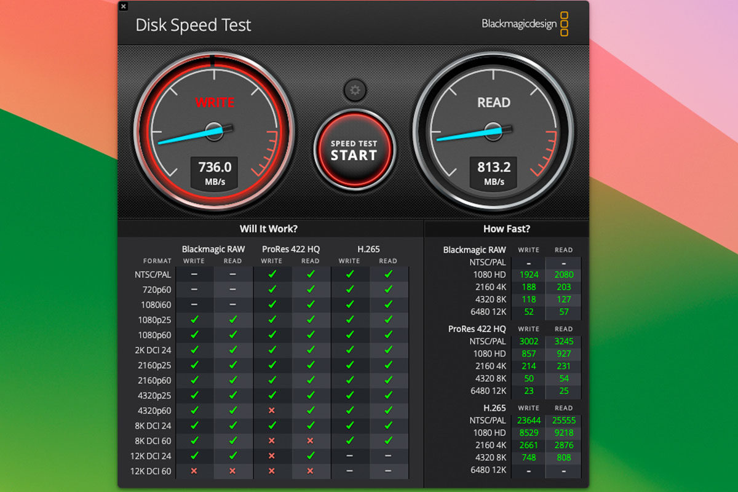Click H.265 read checkmark for 720p60
Image resolution: width=738 pixels, height=492 pixels.
point(388,290)
